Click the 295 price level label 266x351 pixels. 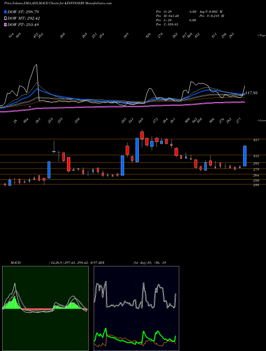tap(256, 164)
